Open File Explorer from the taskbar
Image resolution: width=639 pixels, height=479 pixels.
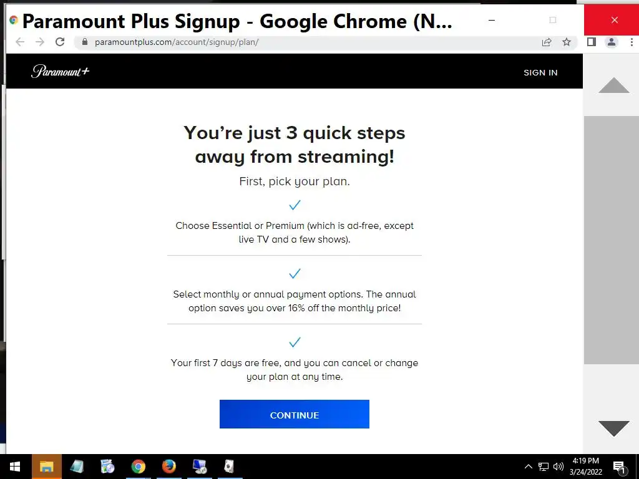click(x=46, y=467)
